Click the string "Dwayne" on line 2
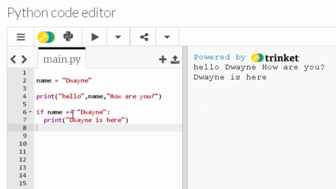Image resolution: width=336 pixels, height=189 pixels. (x=77, y=81)
